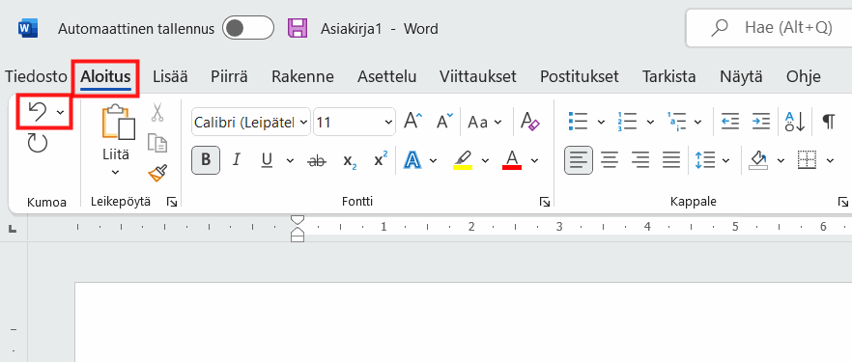Insert a bulleted list
This screenshot has height=362, width=852.
(578, 122)
